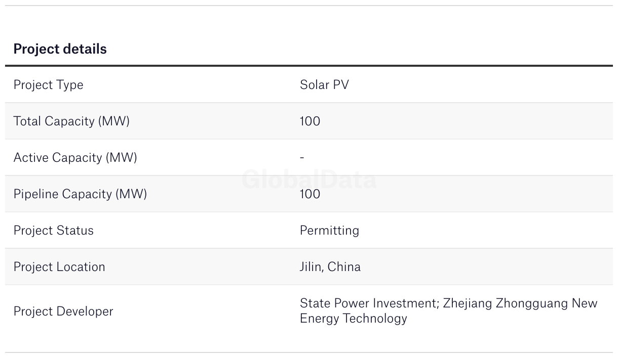Click the Solar PV value
The image size is (618, 358).
pyautogui.click(x=324, y=84)
